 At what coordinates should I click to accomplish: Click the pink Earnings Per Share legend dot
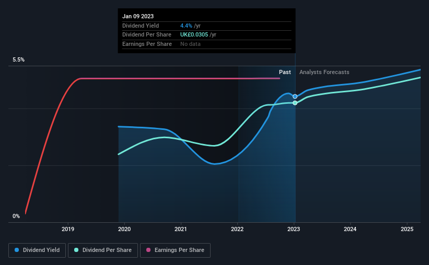coord(148,250)
